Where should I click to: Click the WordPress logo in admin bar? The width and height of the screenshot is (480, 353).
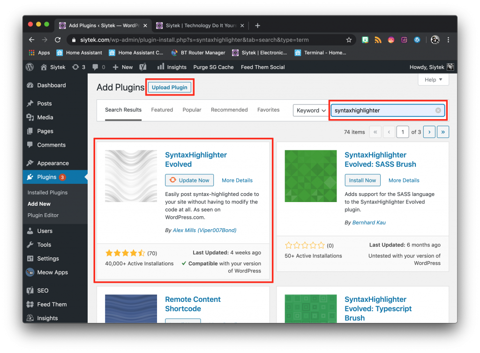tap(30, 67)
